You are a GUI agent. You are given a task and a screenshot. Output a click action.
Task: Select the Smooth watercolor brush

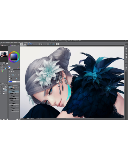[x=14, y=97]
